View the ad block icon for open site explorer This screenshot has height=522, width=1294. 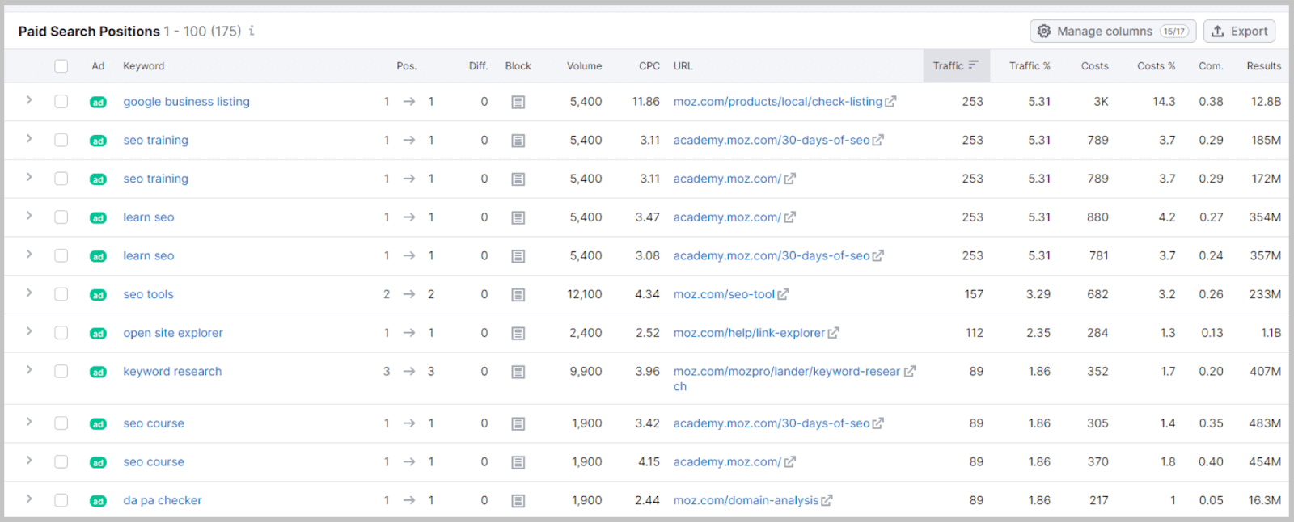tap(518, 334)
